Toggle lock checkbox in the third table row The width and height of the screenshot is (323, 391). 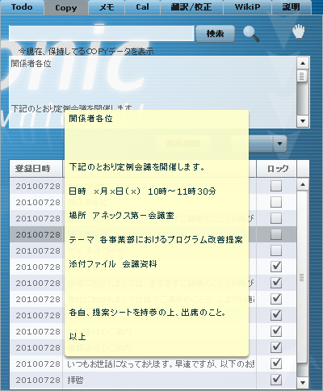coord(276,218)
